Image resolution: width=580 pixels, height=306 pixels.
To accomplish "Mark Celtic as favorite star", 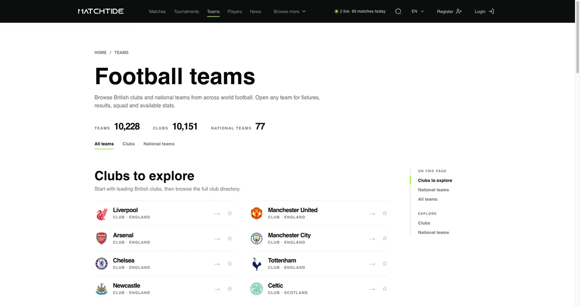I will (x=385, y=289).
